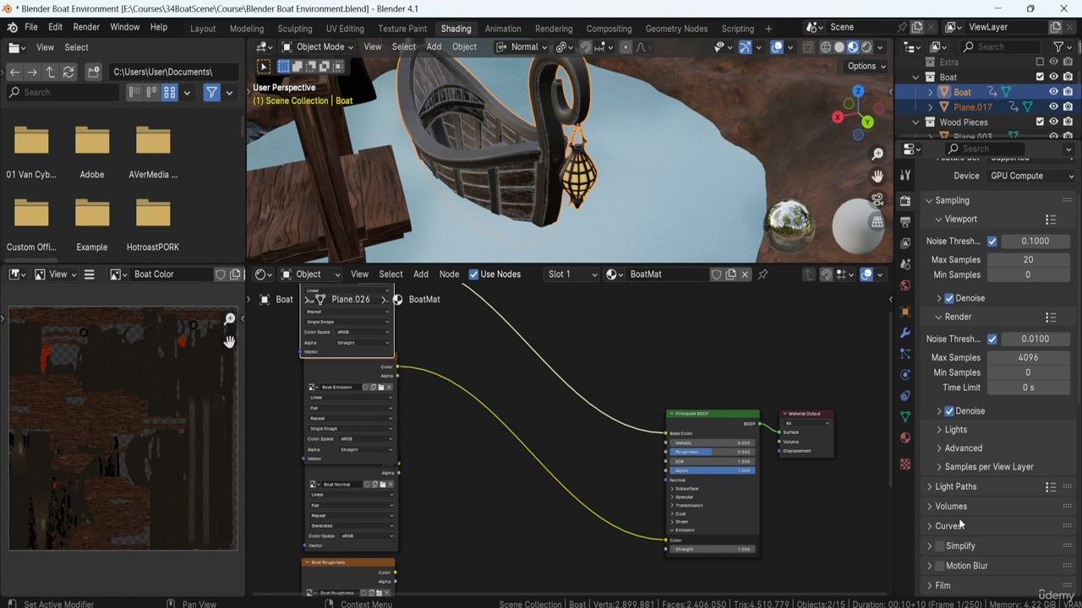Open the Material properties tab icon
The height and width of the screenshot is (608, 1082).
coord(905,437)
